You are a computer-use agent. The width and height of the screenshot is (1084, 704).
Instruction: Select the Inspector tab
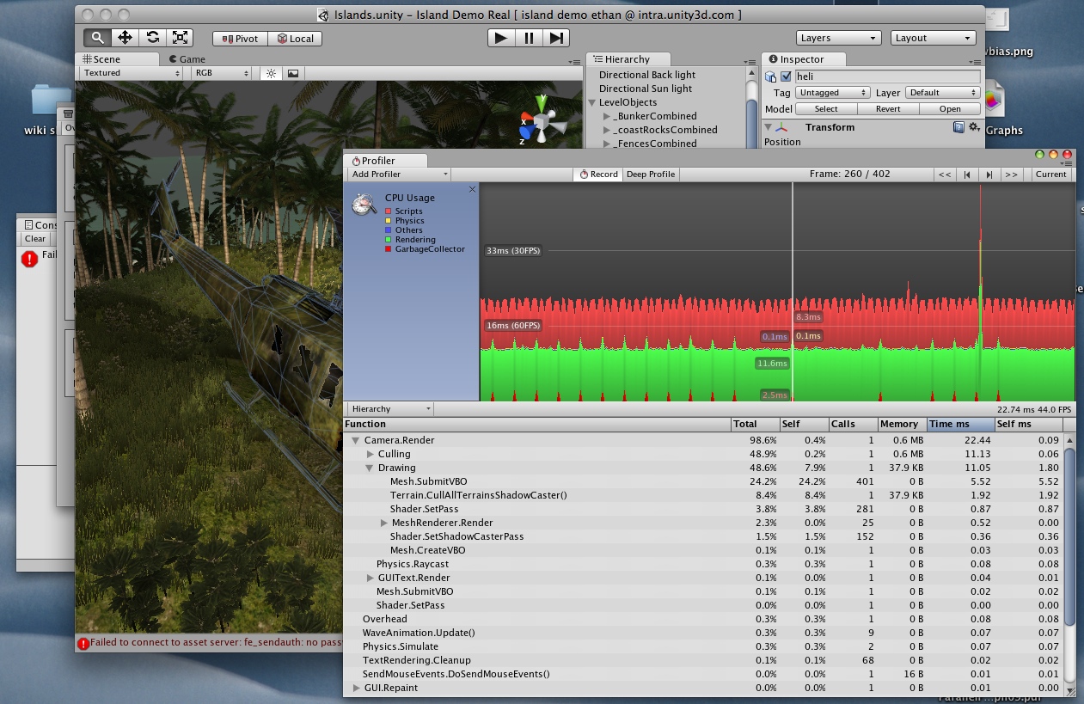[x=803, y=59]
